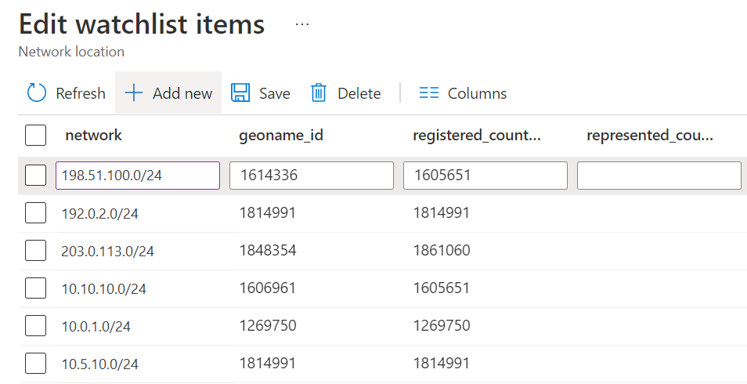The width and height of the screenshot is (747, 384).
Task: Select the 192.0.2.0/24 row checkbox
Action: tap(35, 213)
